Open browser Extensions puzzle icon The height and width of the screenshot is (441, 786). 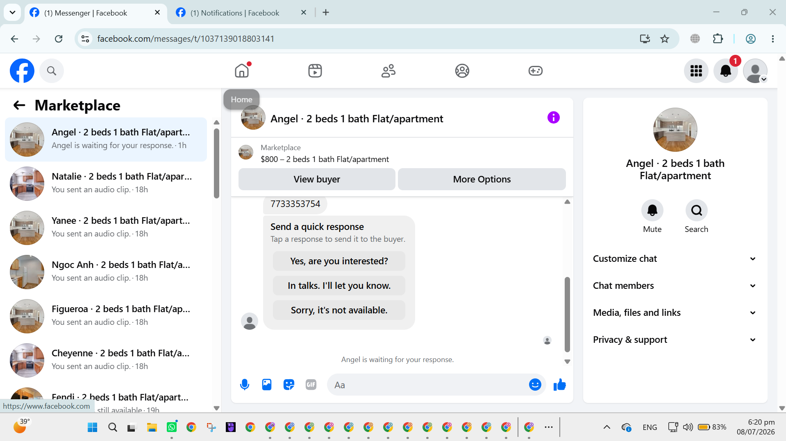pyautogui.click(x=718, y=39)
